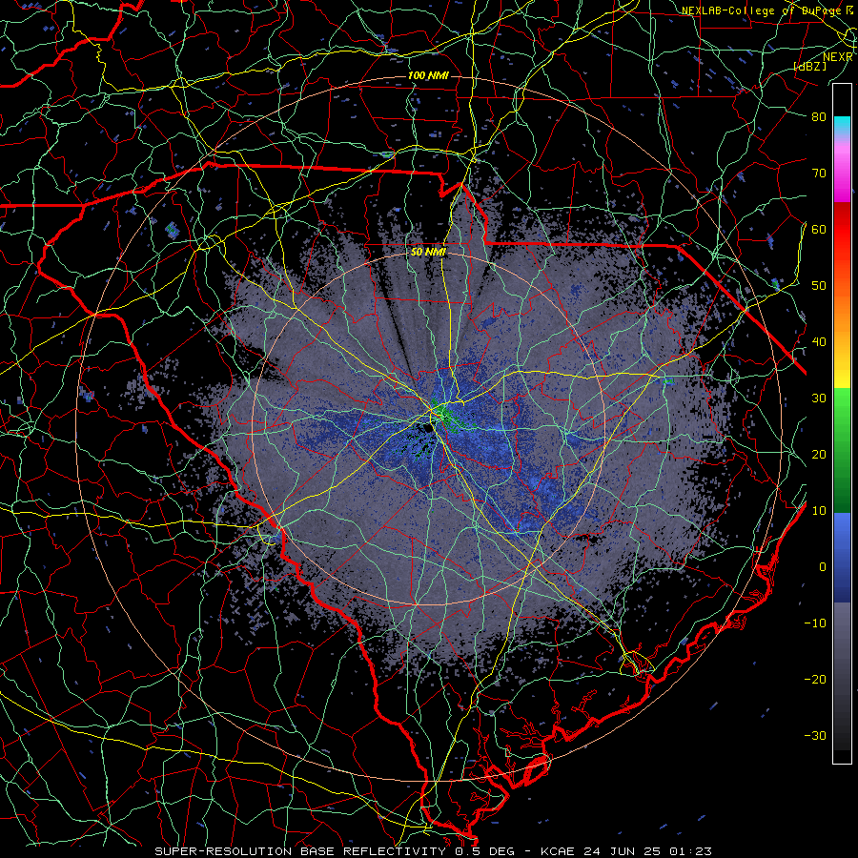Click the 40 value on the dBZ scale
The image size is (858, 858).
point(819,342)
